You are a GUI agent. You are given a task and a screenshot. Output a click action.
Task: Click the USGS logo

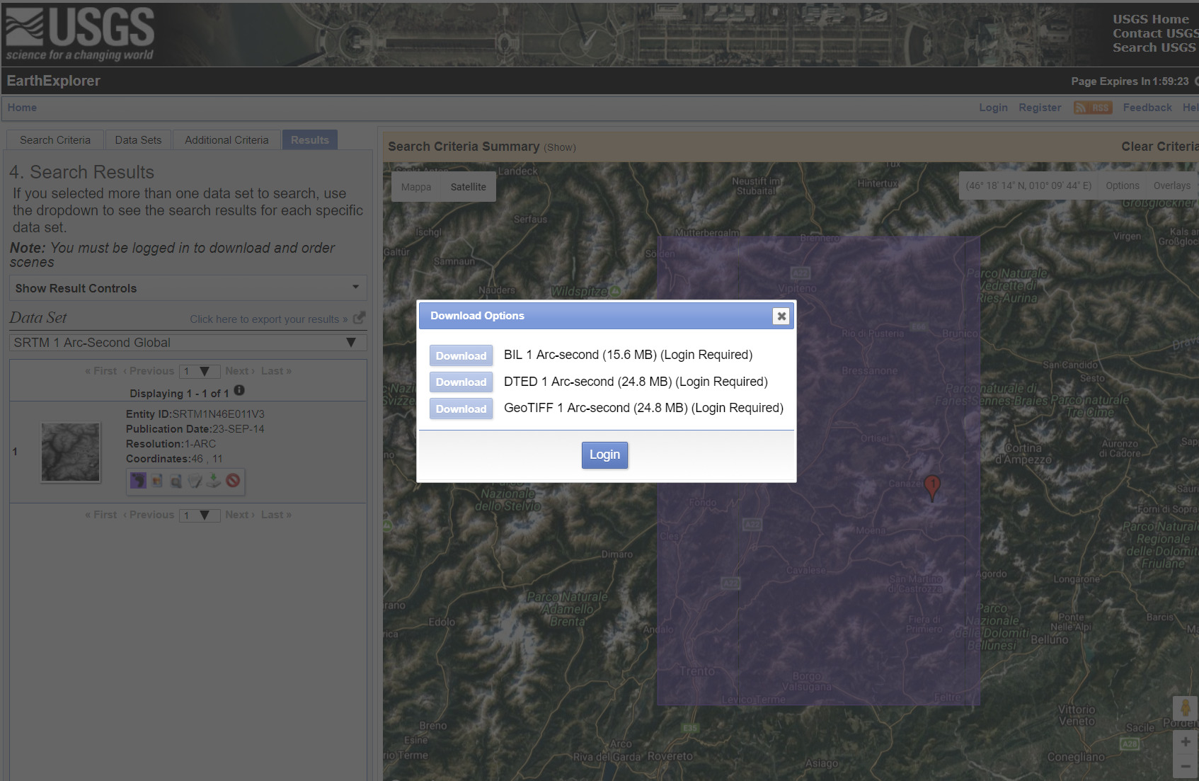click(x=80, y=33)
